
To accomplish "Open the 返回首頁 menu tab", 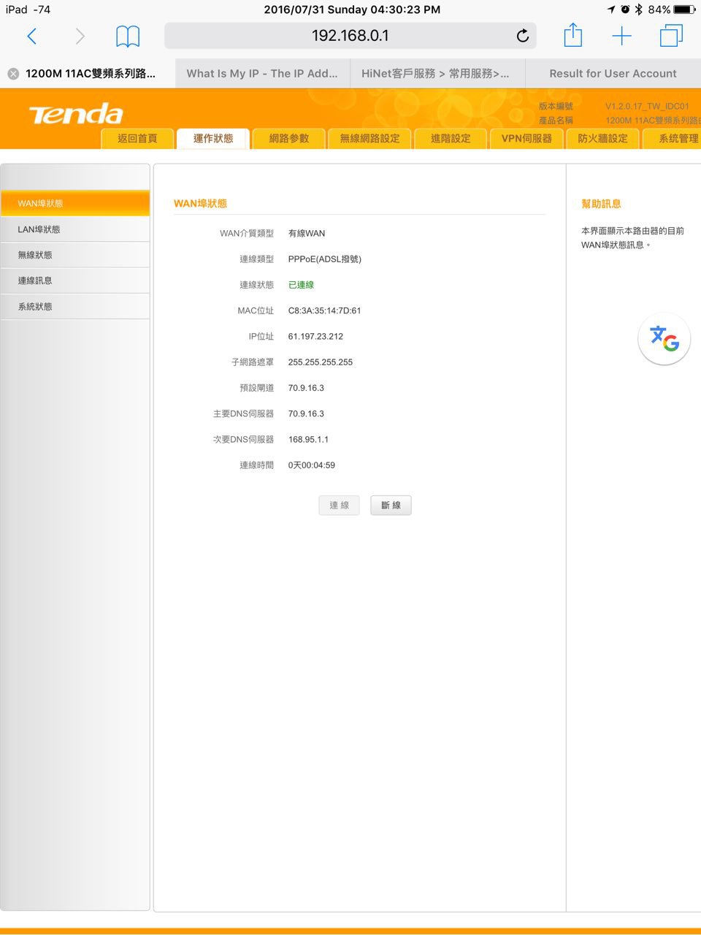I will [x=137, y=139].
